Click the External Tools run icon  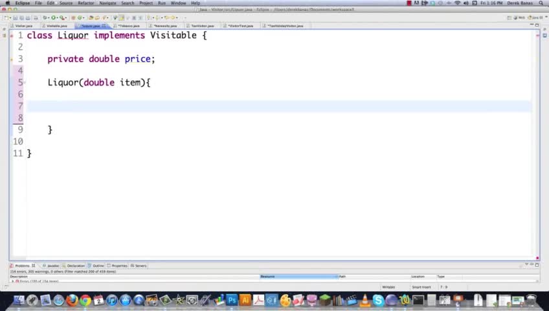pos(62,17)
